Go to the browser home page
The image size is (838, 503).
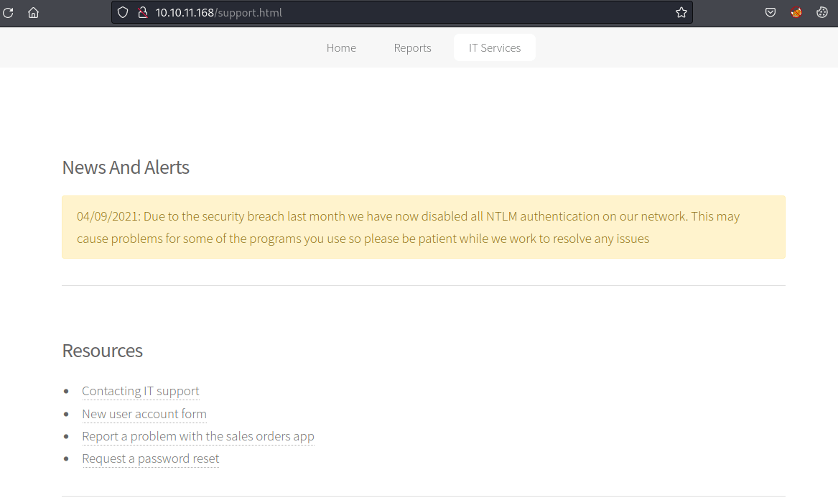point(33,12)
